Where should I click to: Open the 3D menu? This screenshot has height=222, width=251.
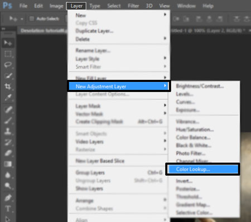click(x=149, y=6)
